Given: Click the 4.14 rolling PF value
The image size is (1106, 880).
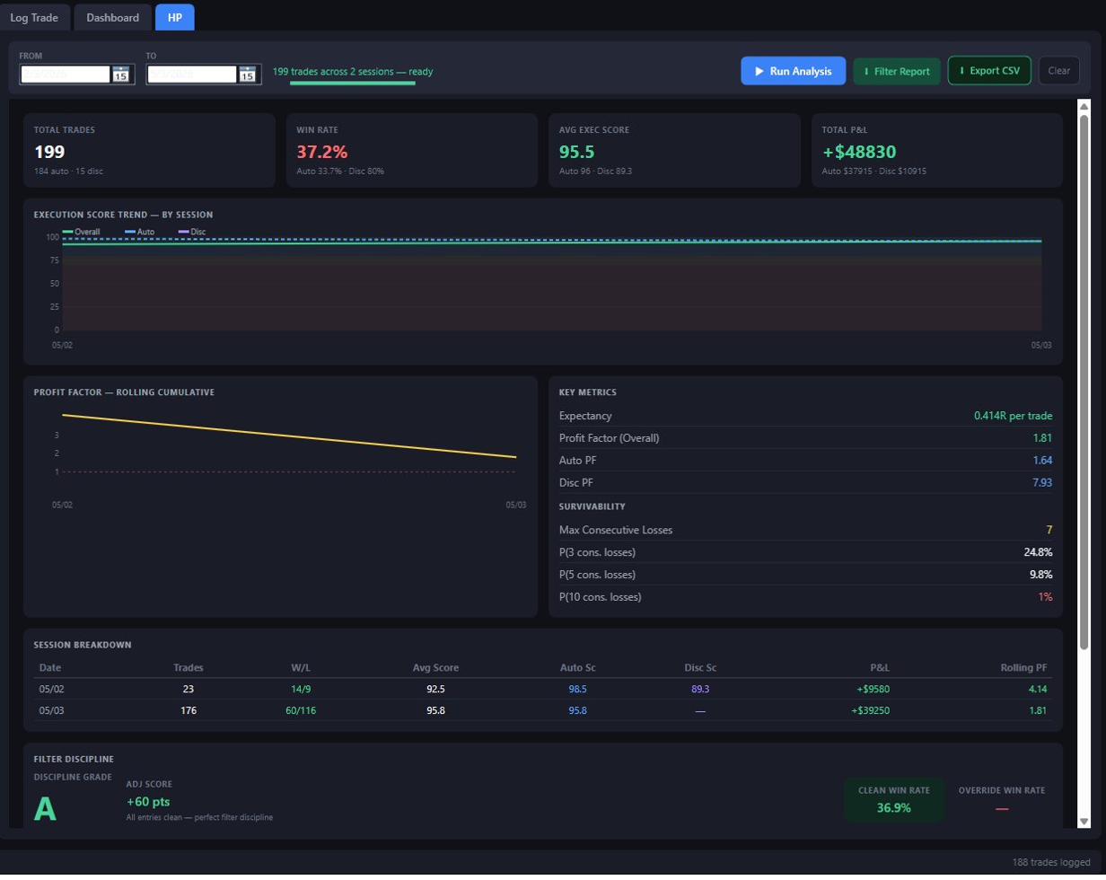Looking at the screenshot, I should (x=1039, y=689).
